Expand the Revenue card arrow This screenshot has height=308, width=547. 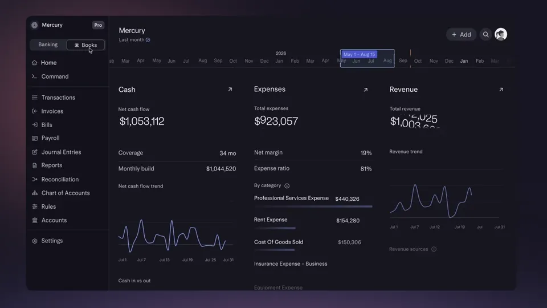(501, 90)
